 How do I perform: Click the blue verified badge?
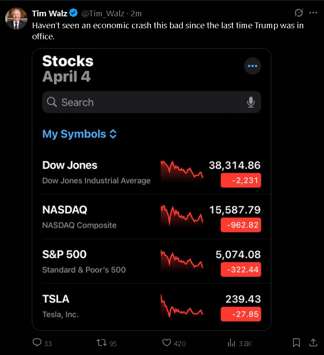(73, 13)
